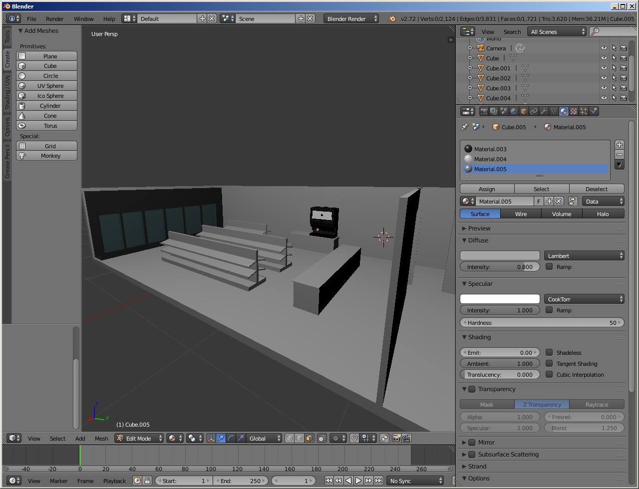Add new material slot with plus button
This screenshot has width=639, height=489.
tap(620, 145)
